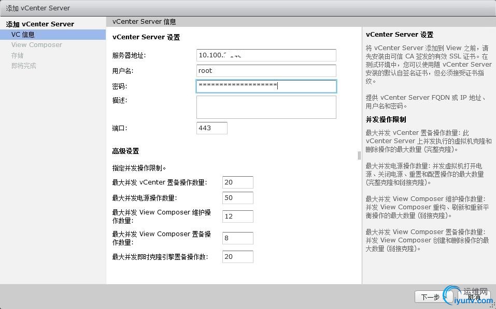Screen dimensions: 496x309
Task: Click the 最大并发 vCenter 置备操作数量 field
Action: (237, 182)
